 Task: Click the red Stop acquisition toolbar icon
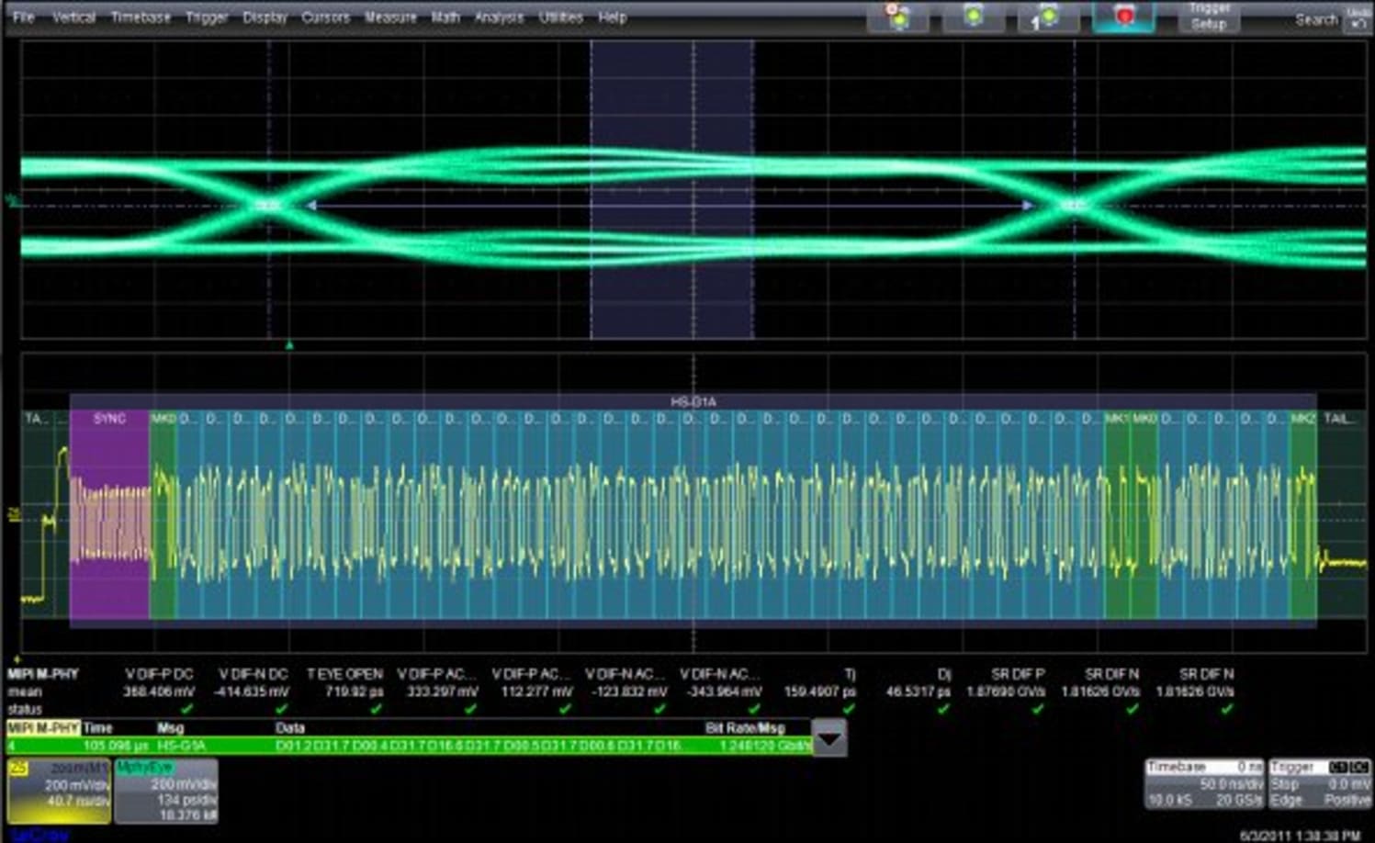coord(1122,15)
